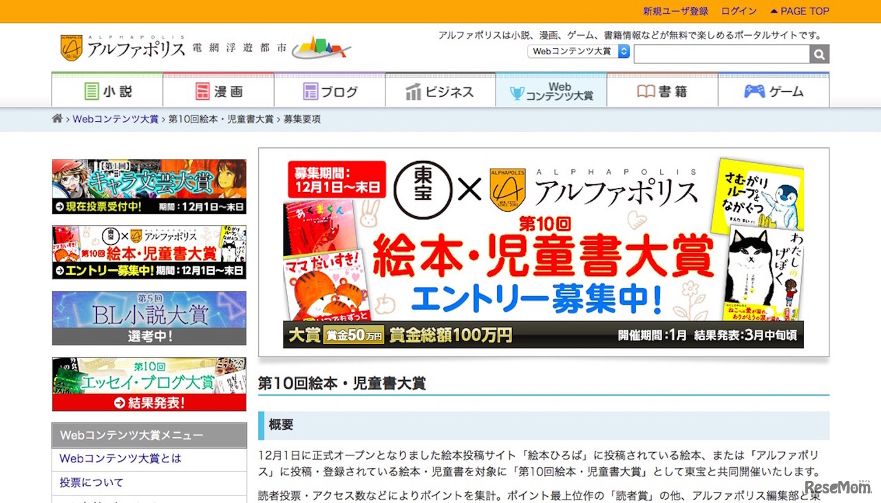Click the search magnifier button
The height and width of the screenshot is (503, 881).
click(x=819, y=54)
